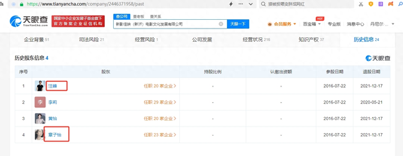
Task: Expand the 会员服务 dropdown menu
Action: (282, 24)
